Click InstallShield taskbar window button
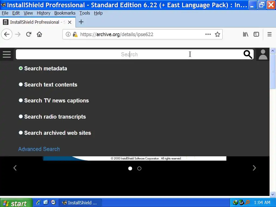This screenshot has height=207, width=276. coord(80,203)
